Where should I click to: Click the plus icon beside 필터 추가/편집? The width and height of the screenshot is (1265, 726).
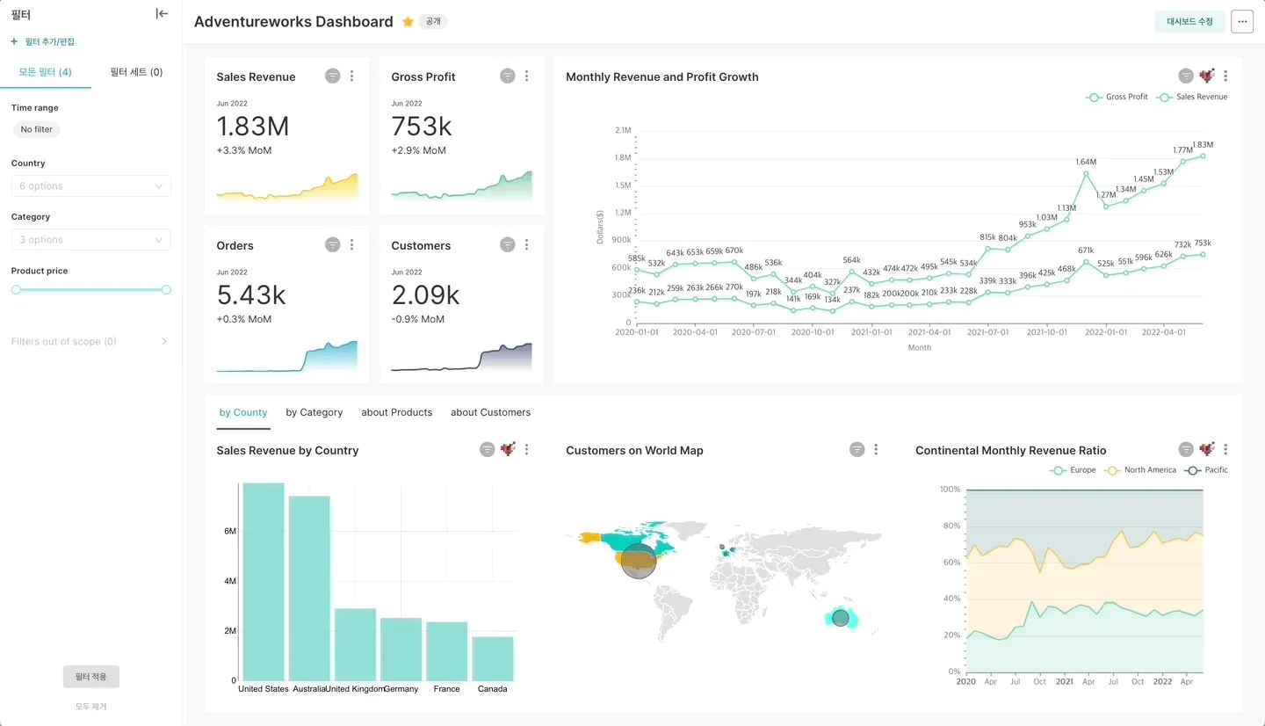pos(14,41)
